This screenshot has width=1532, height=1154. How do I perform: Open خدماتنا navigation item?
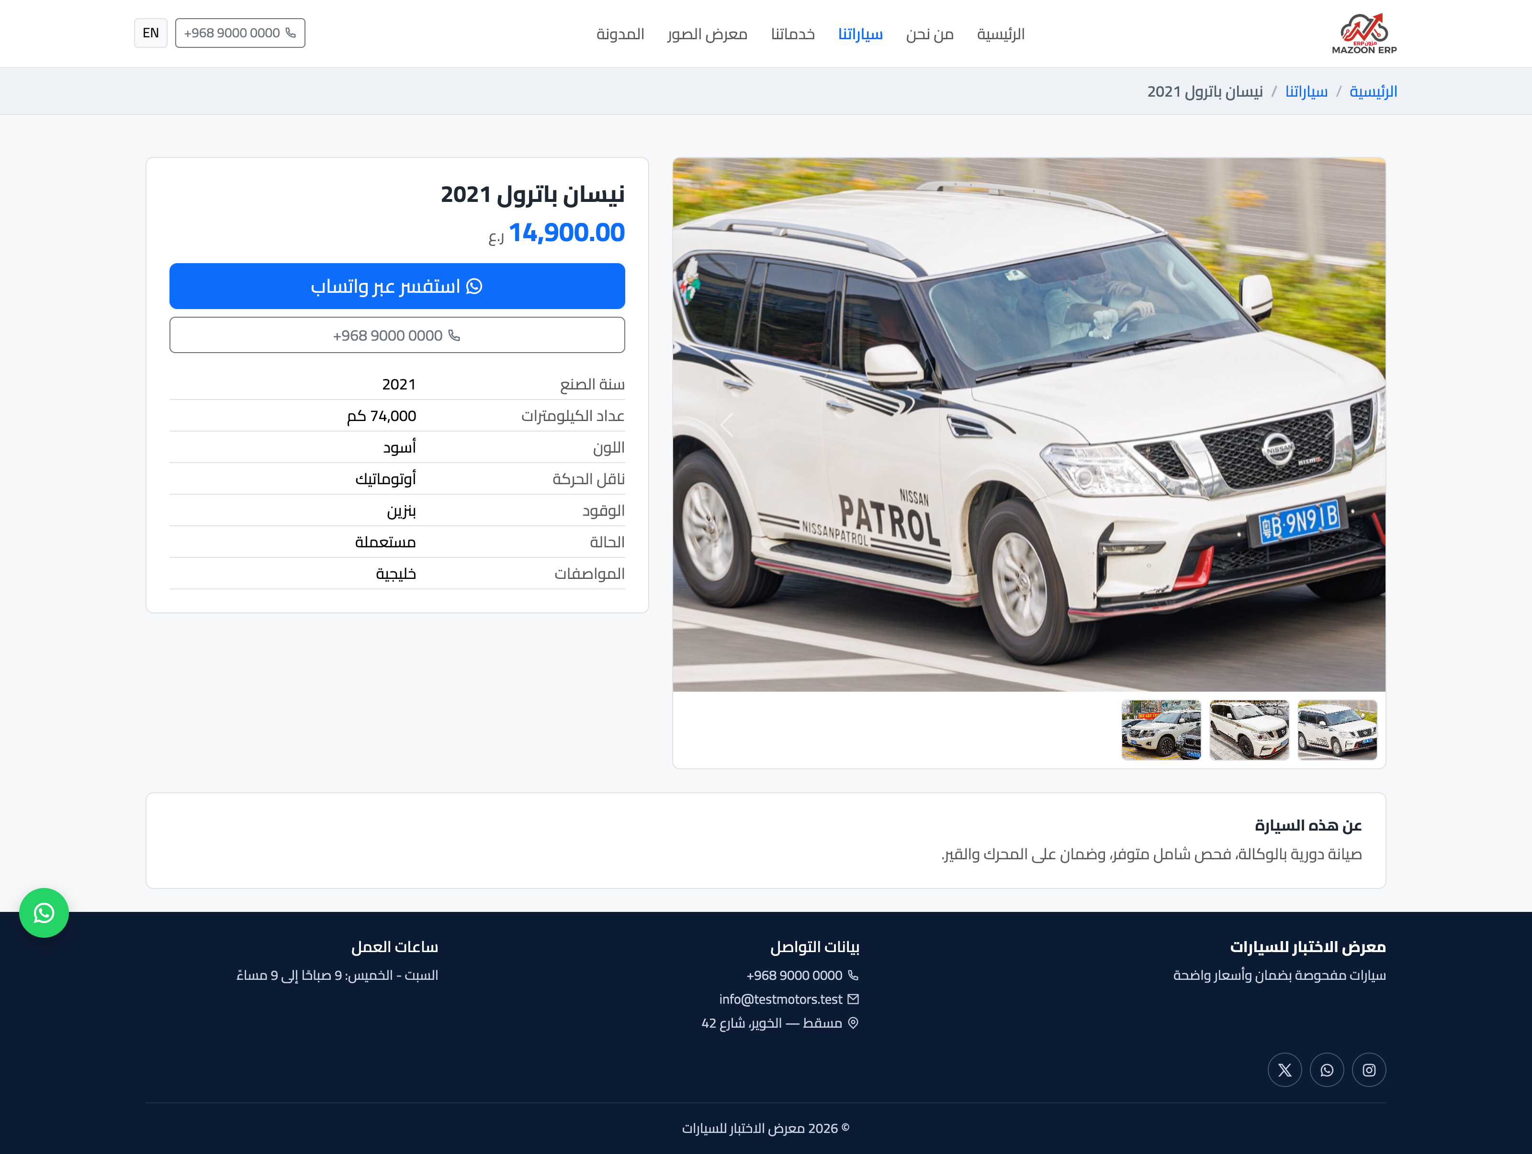[792, 34]
